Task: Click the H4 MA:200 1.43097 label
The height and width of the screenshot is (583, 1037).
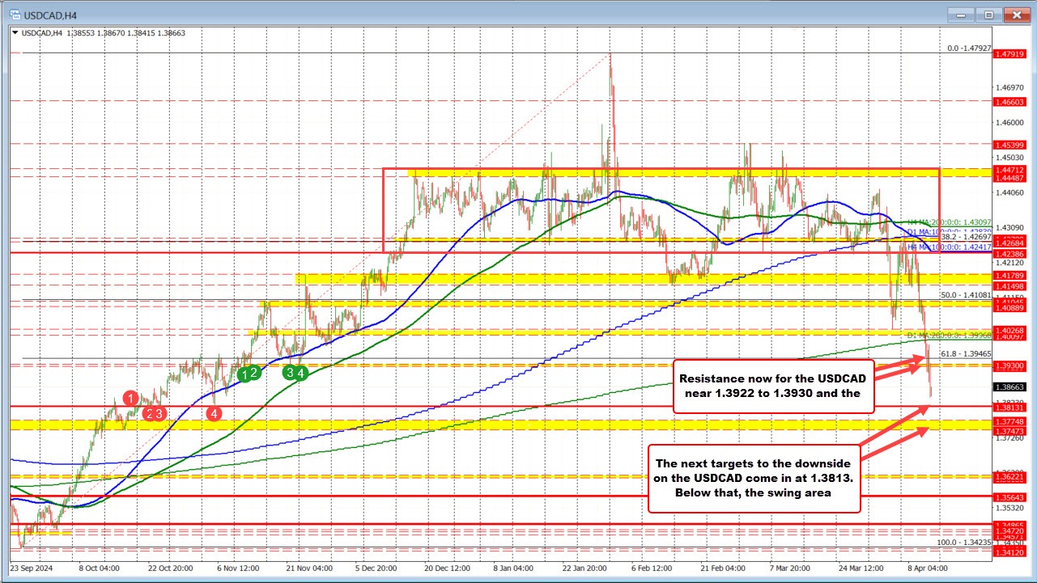Action: point(949,222)
